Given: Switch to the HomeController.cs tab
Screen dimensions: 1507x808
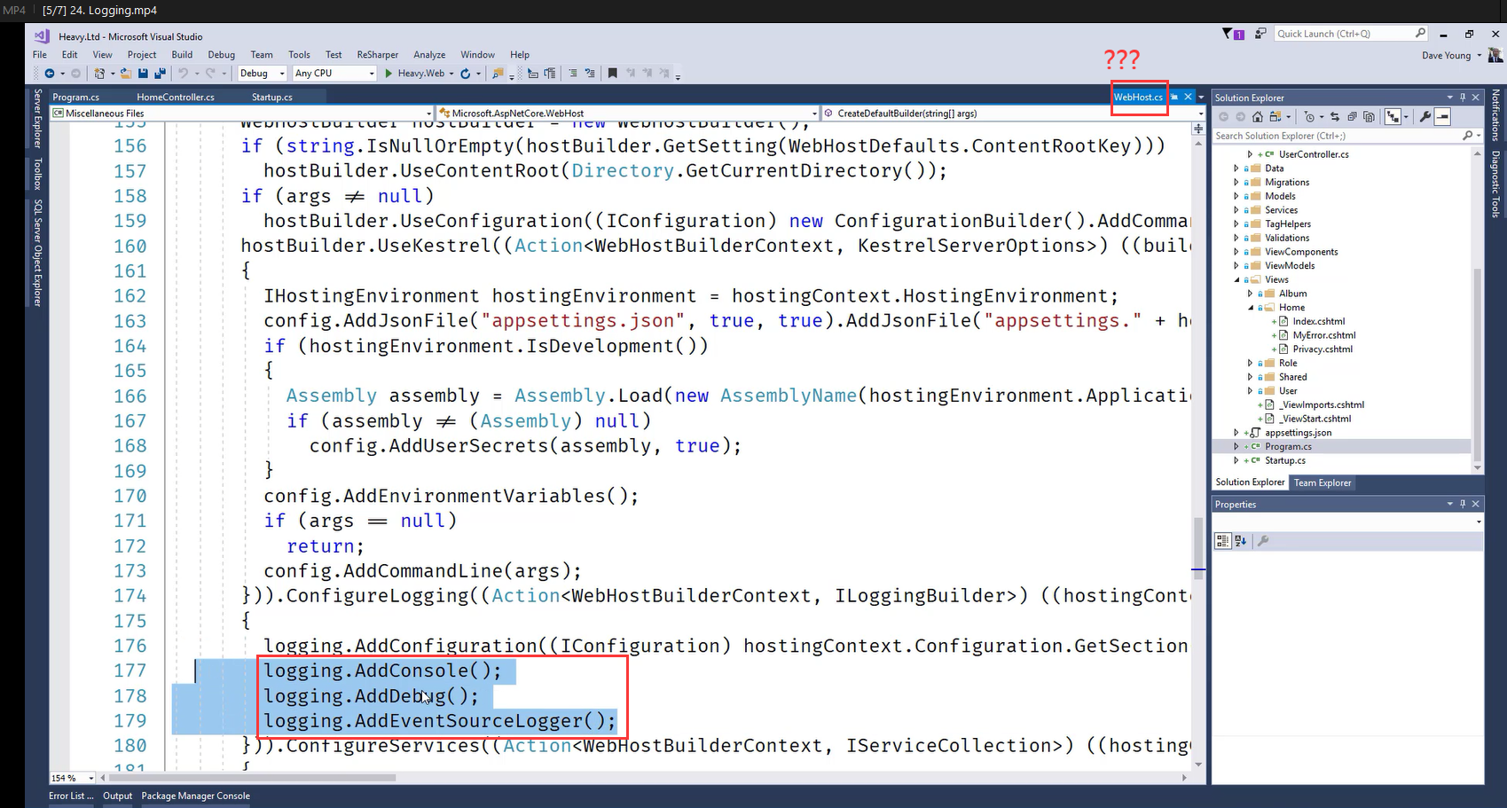Looking at the screenshot, I should [176, 97].
